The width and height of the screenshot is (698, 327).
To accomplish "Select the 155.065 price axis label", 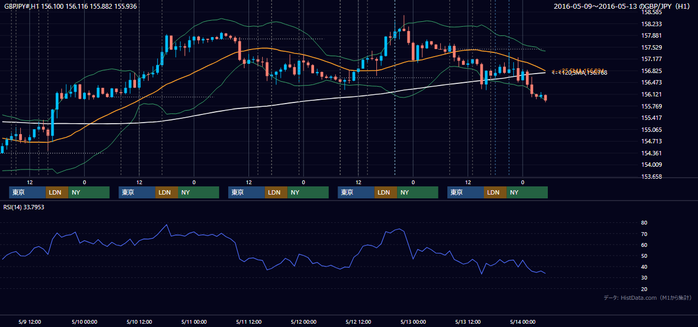I will pos(651,130).
